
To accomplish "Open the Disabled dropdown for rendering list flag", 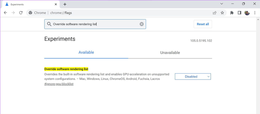I will (x=193, y=77).
